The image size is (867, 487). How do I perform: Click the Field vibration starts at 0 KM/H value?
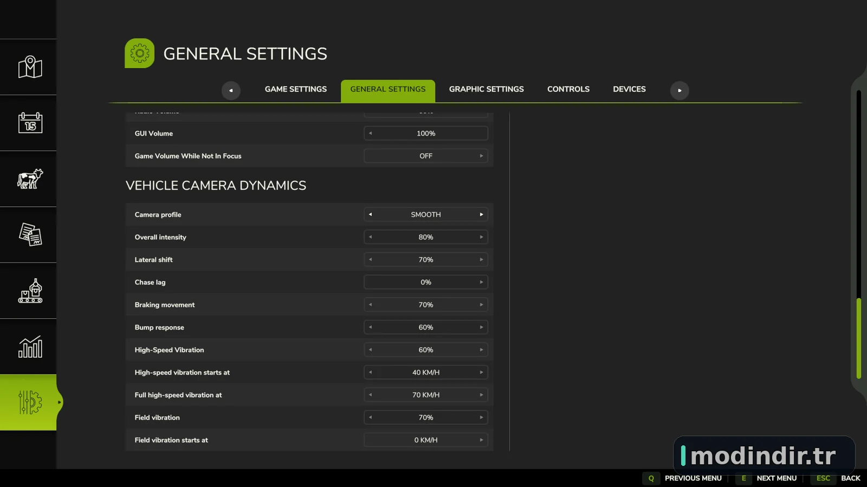click(x=426, y=440)
